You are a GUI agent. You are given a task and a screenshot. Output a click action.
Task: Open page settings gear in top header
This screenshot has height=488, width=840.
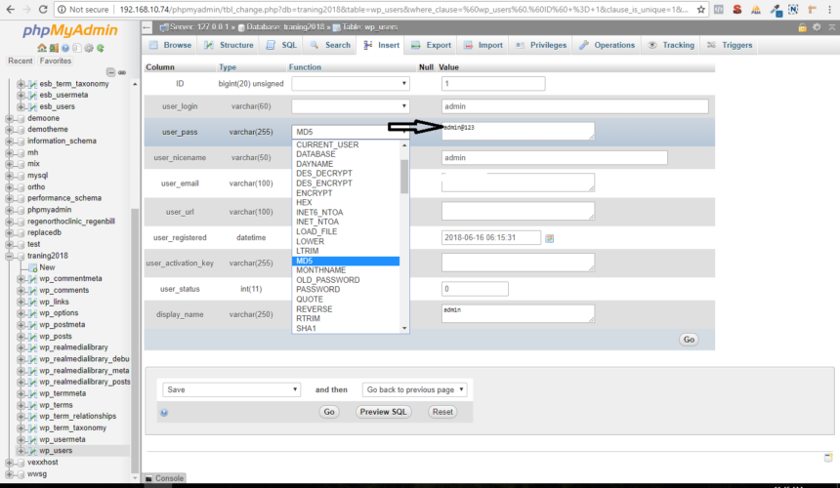coord(817,27)
